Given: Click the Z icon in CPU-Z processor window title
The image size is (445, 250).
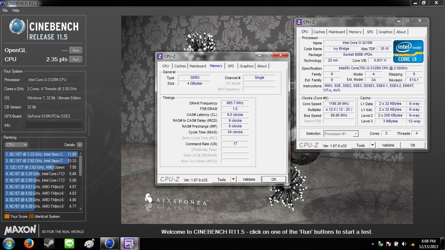Looking at the screenshot, I should (x=299, y=22).
